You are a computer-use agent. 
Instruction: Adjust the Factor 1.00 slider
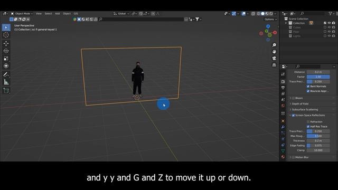318,77
